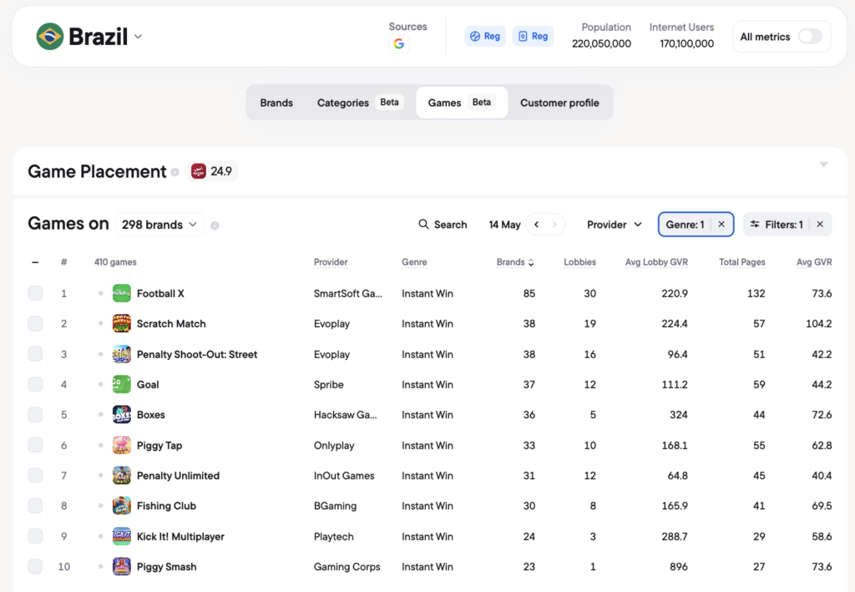Open the Football X game name

[160, 293]
